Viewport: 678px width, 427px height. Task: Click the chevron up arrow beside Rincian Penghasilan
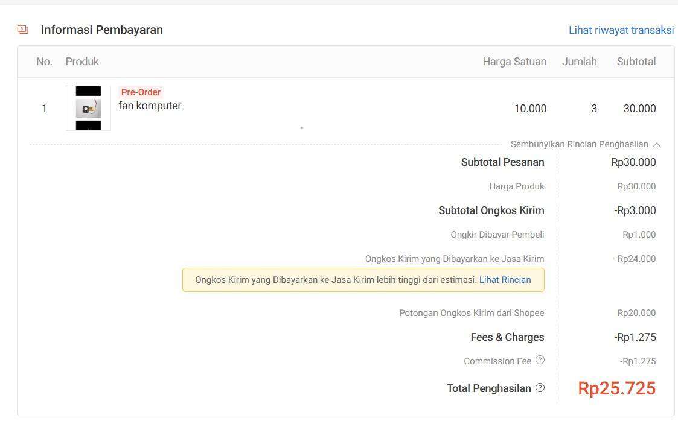pyautogui.click(x=657, y=145)
